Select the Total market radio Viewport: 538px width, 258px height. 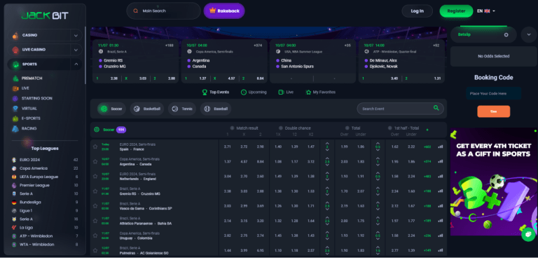[x=347, y=128]
